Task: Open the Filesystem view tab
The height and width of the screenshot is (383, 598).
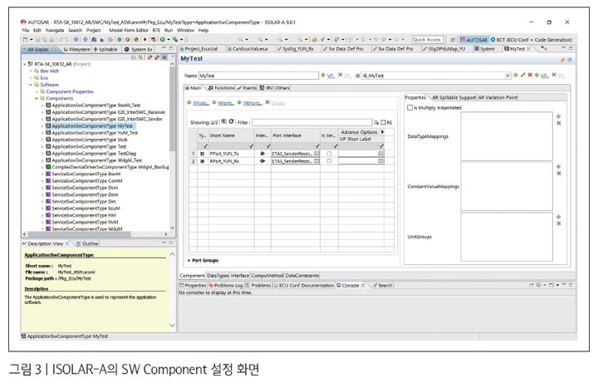Action: coord(77,49)
